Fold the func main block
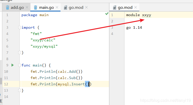193x105 pixels. click(x=19, y=65)
